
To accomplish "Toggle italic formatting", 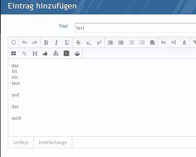I will coord(56,43).
